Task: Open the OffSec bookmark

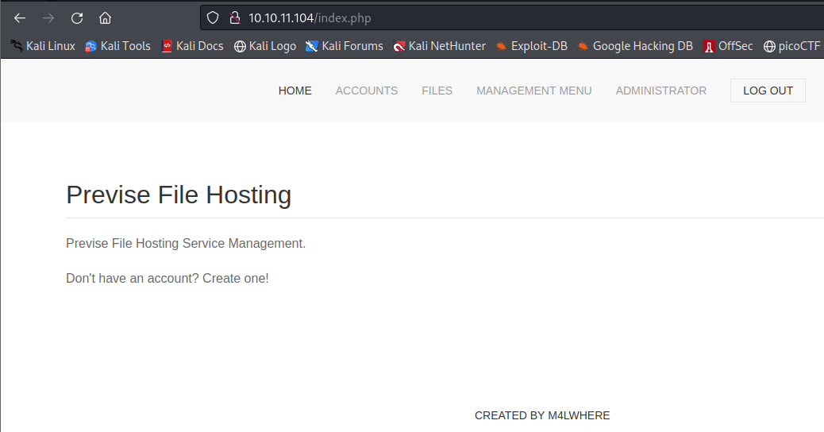Action: (728, 46)
